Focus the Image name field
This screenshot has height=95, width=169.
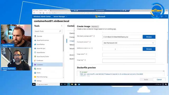[129, 55]
